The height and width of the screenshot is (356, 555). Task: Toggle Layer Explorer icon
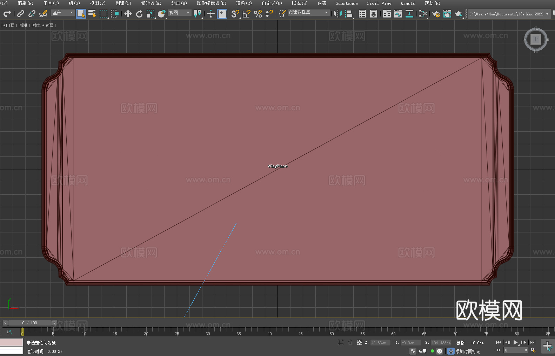(x=374, y=14)
